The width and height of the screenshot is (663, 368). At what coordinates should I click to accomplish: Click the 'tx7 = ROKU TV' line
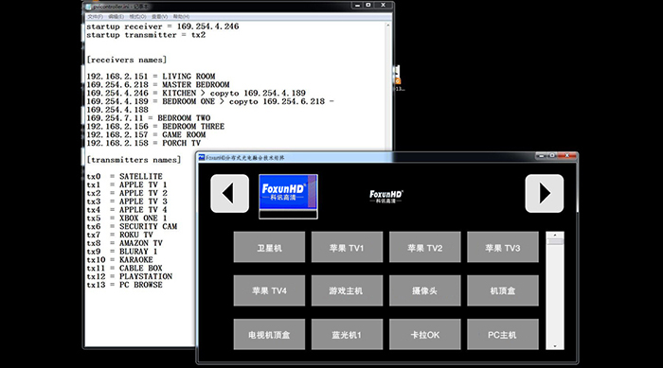119,235
